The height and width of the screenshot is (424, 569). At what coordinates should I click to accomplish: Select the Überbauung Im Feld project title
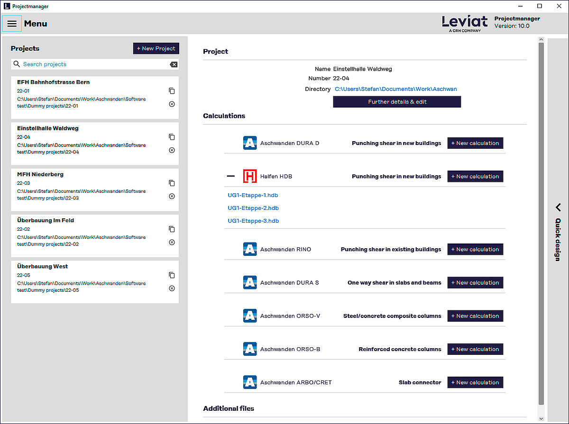pyautogui.click(x=46, y=220)
